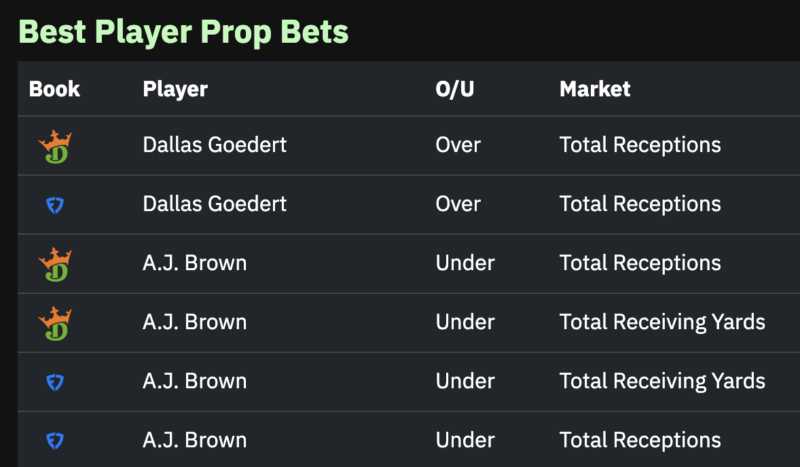Click FanDuel logo for A.J. Brown Receiving Yards
This screenshot has height=467, width=800.
coord(55,382)
